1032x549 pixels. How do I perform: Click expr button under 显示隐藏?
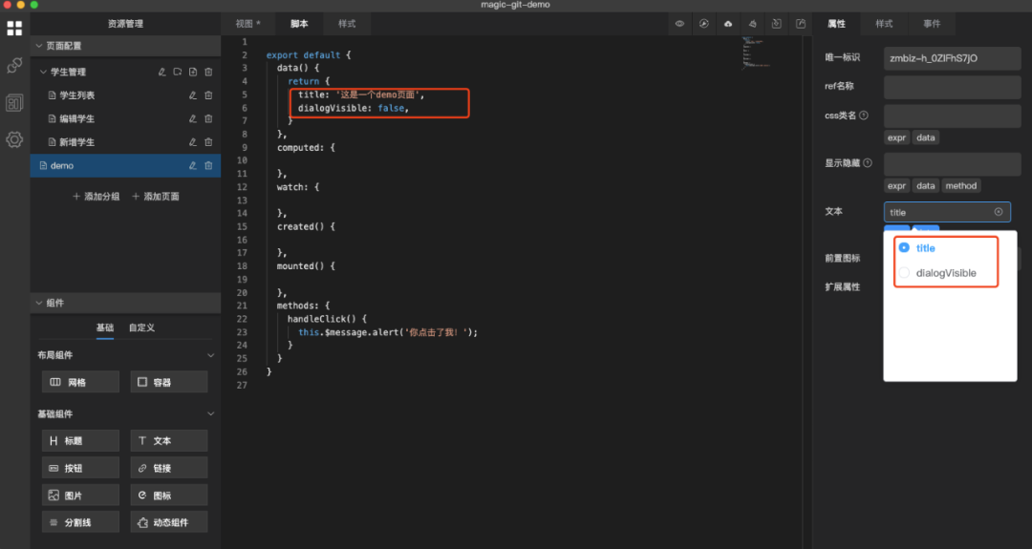click(x=896, y=185)
